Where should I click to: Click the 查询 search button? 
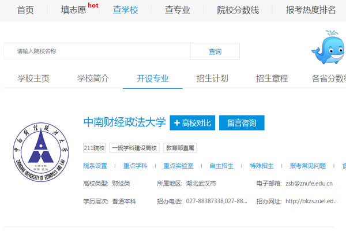[x=215, y=51]
